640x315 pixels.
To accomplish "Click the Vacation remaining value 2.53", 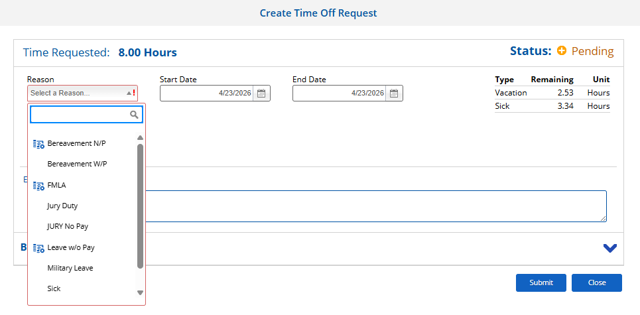I will 565,93.
